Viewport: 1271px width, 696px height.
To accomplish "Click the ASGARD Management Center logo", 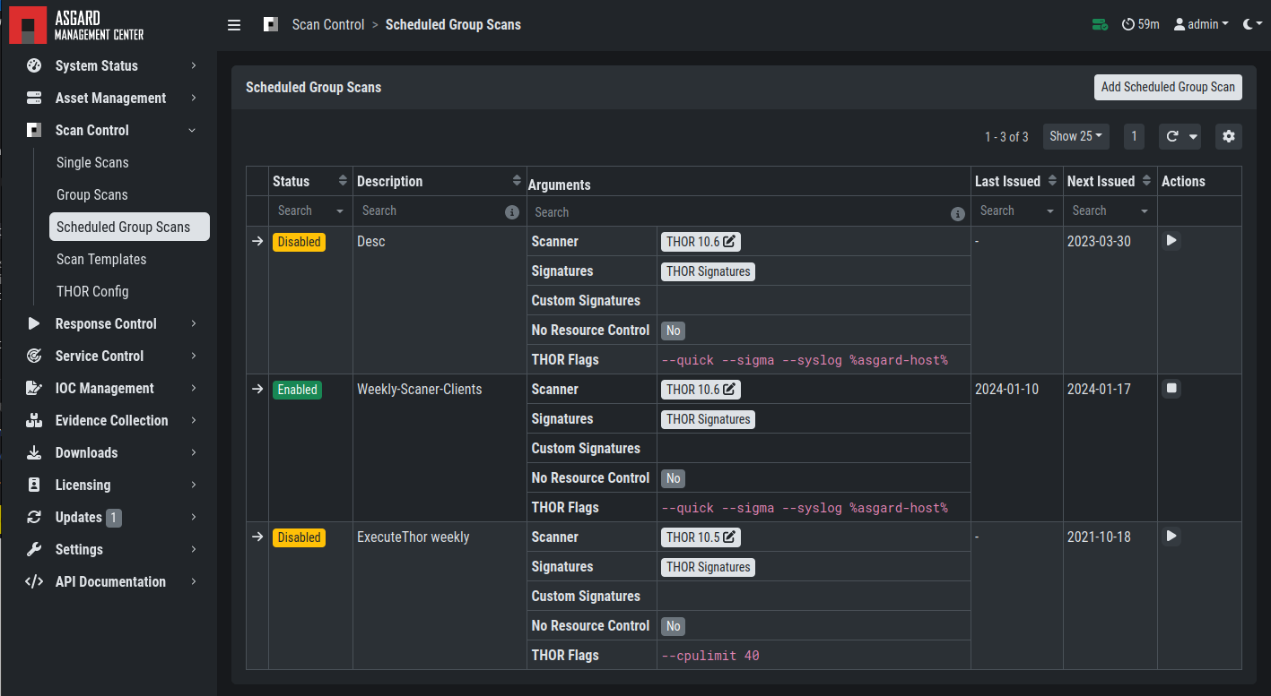I will (76, 25).
